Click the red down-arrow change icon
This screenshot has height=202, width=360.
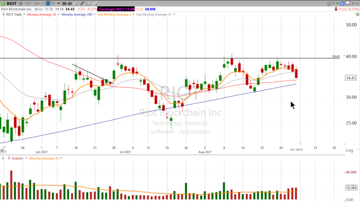click(x=336, y=9)
